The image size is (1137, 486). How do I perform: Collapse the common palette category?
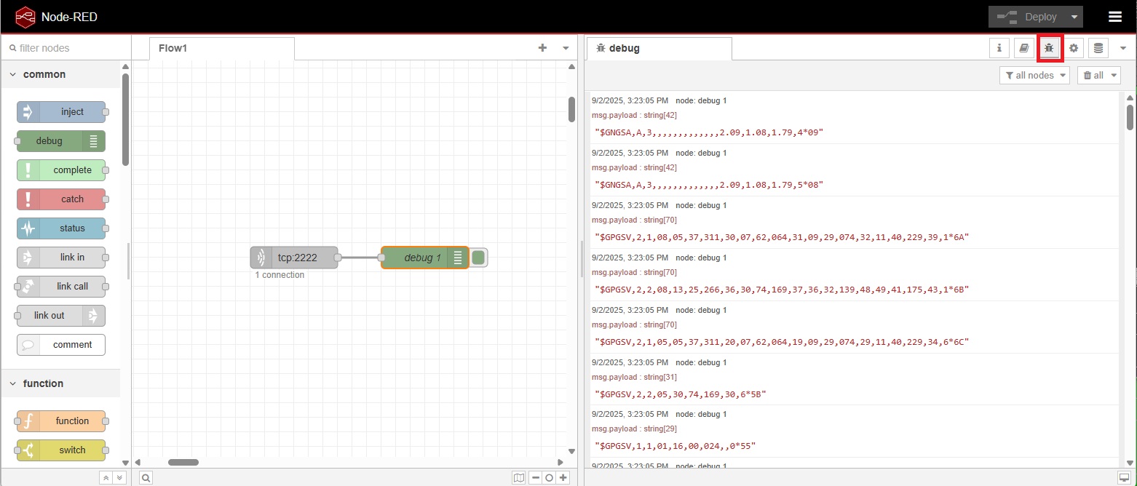coord(13,74)
